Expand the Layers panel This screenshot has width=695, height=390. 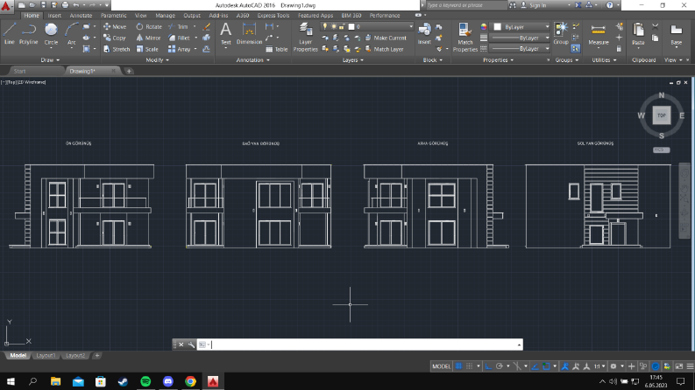(x=353, y=60)
